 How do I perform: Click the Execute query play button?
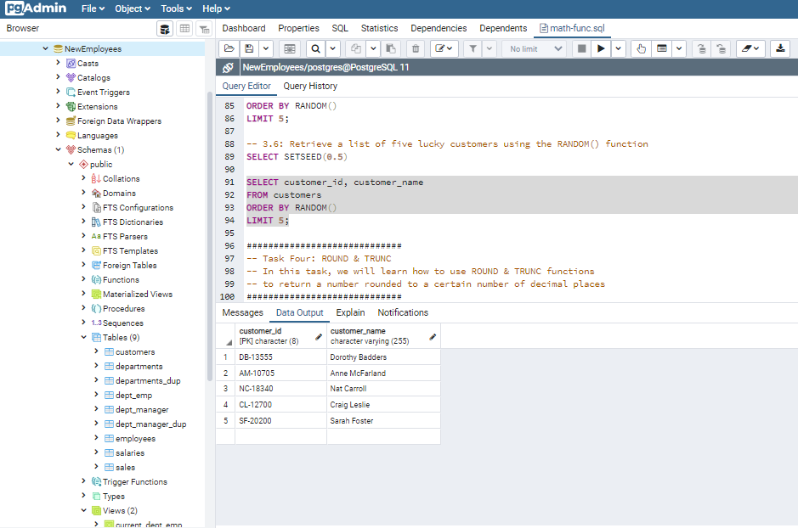coord(602,49)
